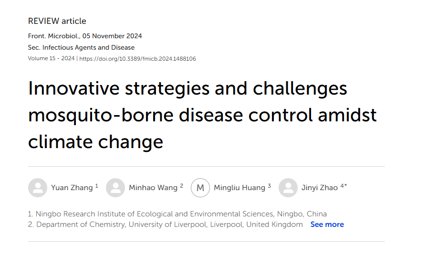
Task: Follow the article DOI link
Action: tap(137, 59)
